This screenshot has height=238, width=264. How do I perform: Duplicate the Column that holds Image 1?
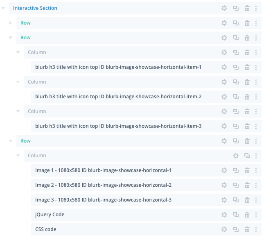(x=247, y=156)
